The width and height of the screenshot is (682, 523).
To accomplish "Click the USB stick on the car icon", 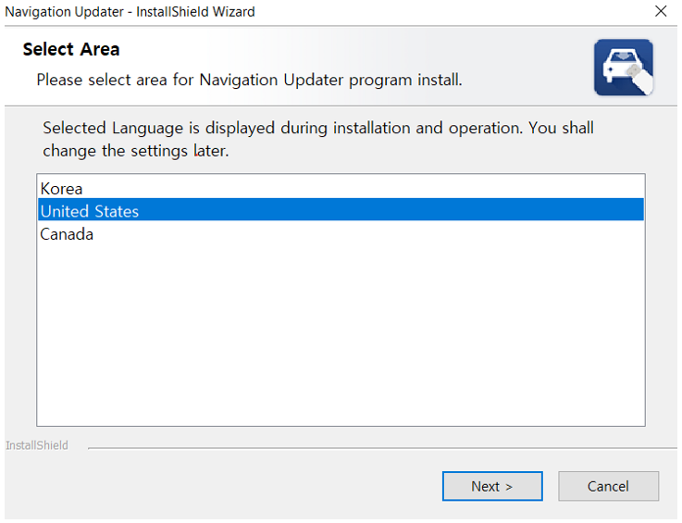I will 638,78.
